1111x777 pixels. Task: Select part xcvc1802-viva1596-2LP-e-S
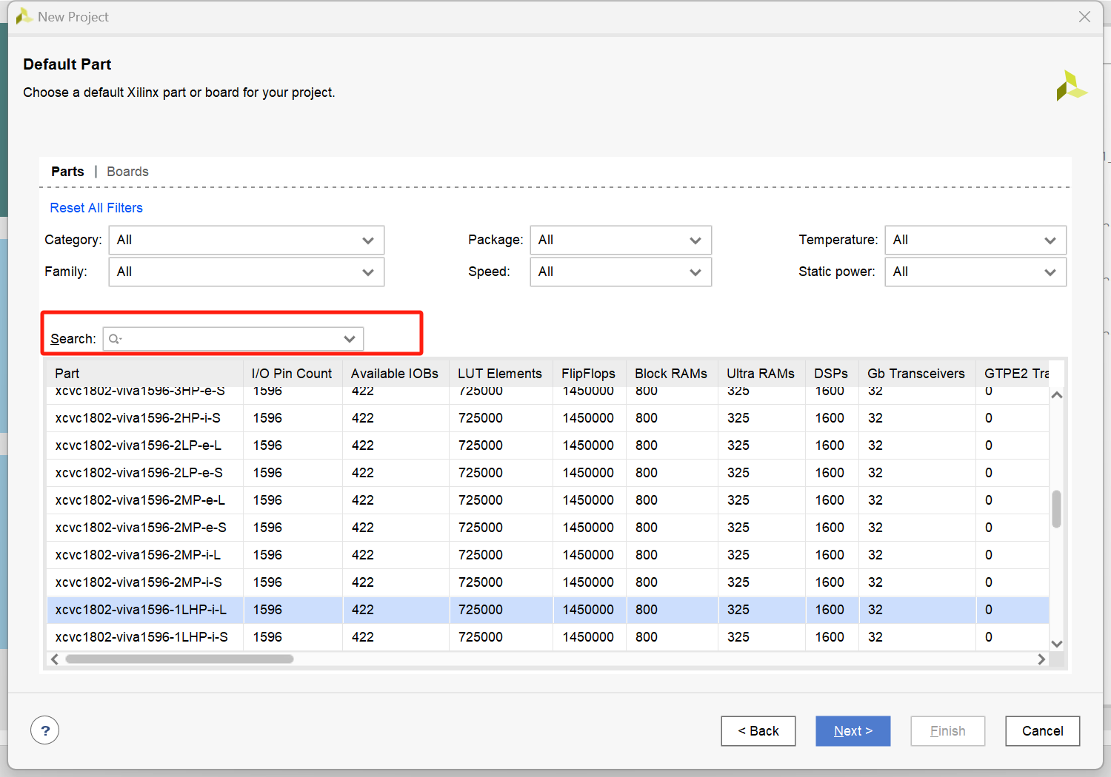(x=547, y=473)
